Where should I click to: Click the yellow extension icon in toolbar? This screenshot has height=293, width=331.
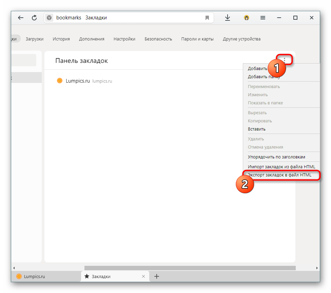click(247, 18)
